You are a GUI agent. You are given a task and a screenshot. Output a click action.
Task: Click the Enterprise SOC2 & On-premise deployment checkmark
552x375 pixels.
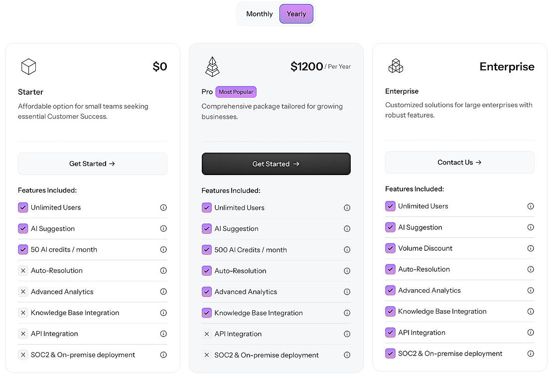[x=390, y=354]
